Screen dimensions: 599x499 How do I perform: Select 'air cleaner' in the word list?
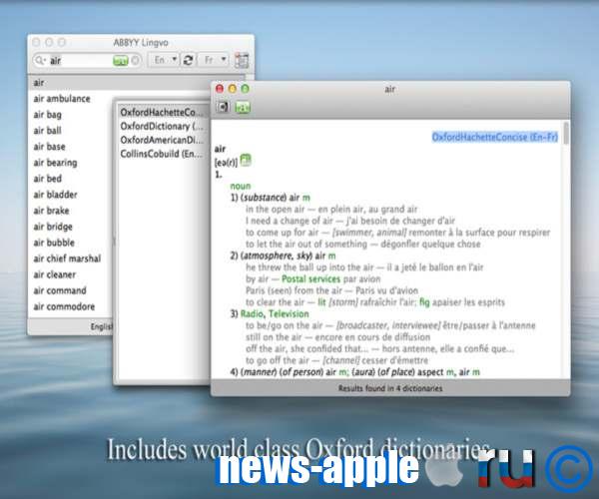coord(55,274)
